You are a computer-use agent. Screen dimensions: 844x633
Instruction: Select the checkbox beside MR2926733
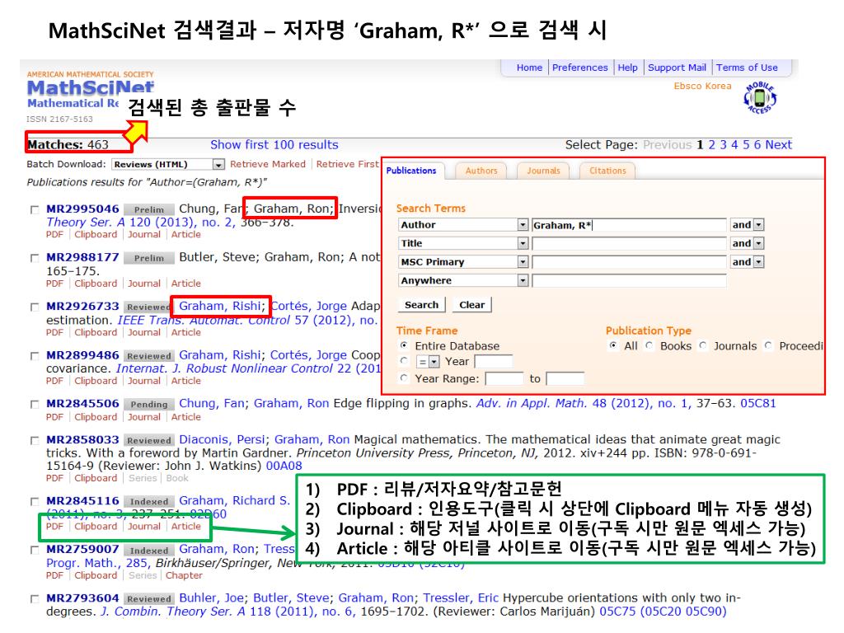pos(35,307)
